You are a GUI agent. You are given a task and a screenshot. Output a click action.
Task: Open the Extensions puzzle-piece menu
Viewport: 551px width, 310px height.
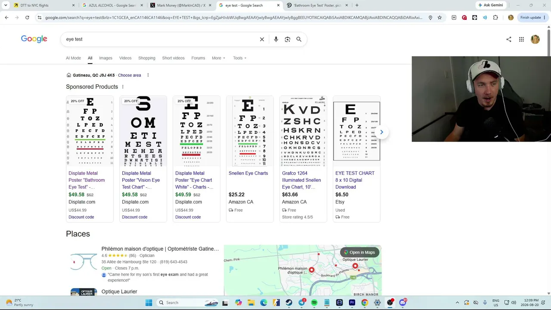[495, 18]
